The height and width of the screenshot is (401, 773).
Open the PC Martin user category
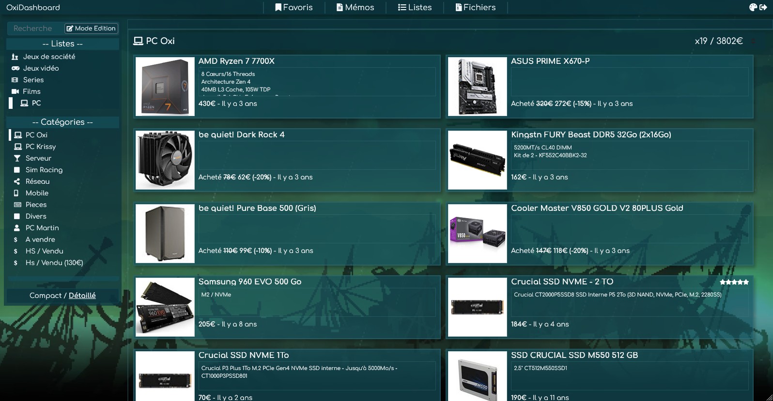click(36, 228)
